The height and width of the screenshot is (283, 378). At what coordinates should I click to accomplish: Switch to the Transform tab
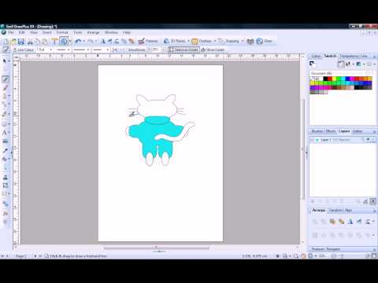pyautogui.click(x=335, y=211)
